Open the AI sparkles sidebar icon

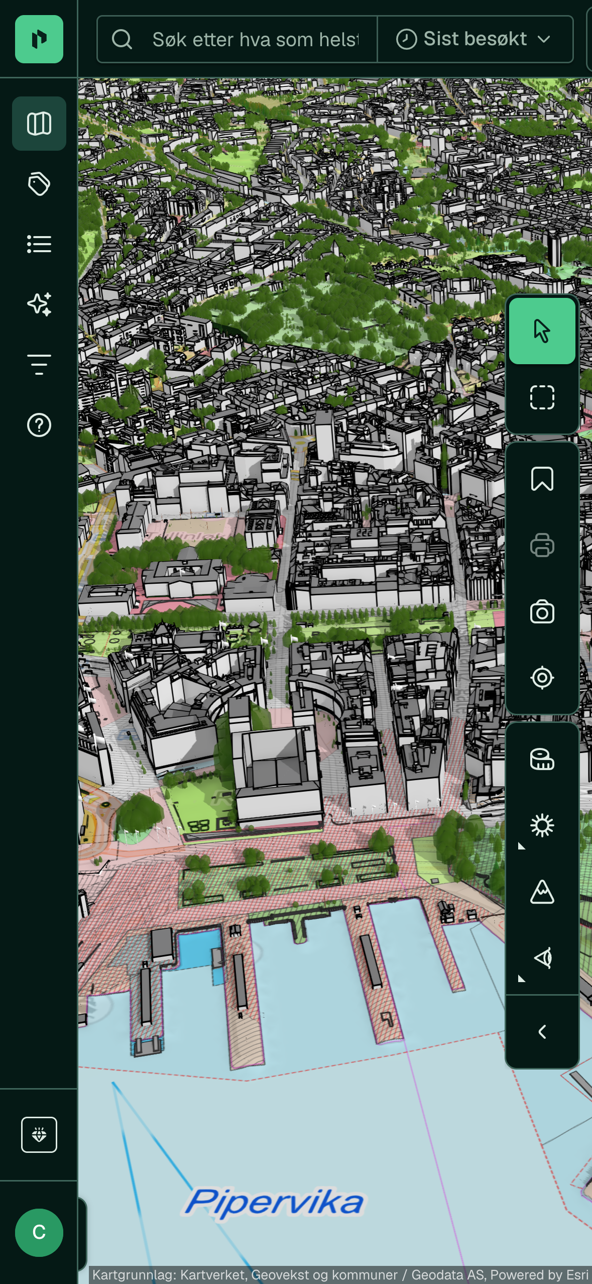[x=39, y=304]
